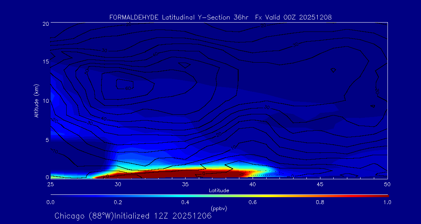This screenshot has width=421, height=224.
Task: Click the 5 tick label on the altitude axis
Action: pyautogui.click(x=47, y=140)
